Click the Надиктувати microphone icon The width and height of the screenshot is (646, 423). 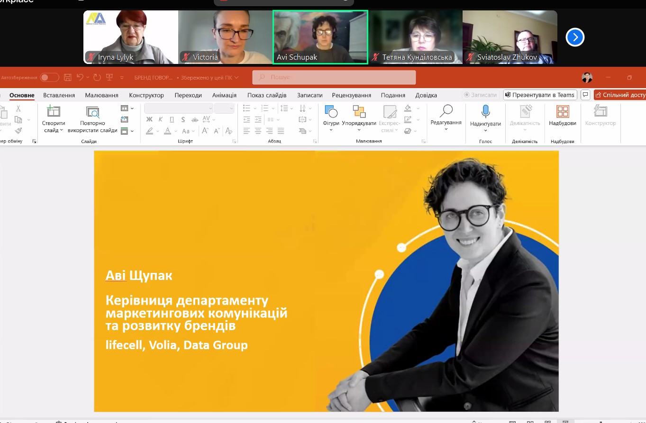coord(485,112)
